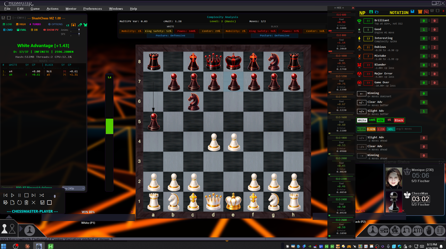Image resolution: width=446 pixels, height=249 pixels.
Task: Open the Game menu
Action: pos(35,9)
